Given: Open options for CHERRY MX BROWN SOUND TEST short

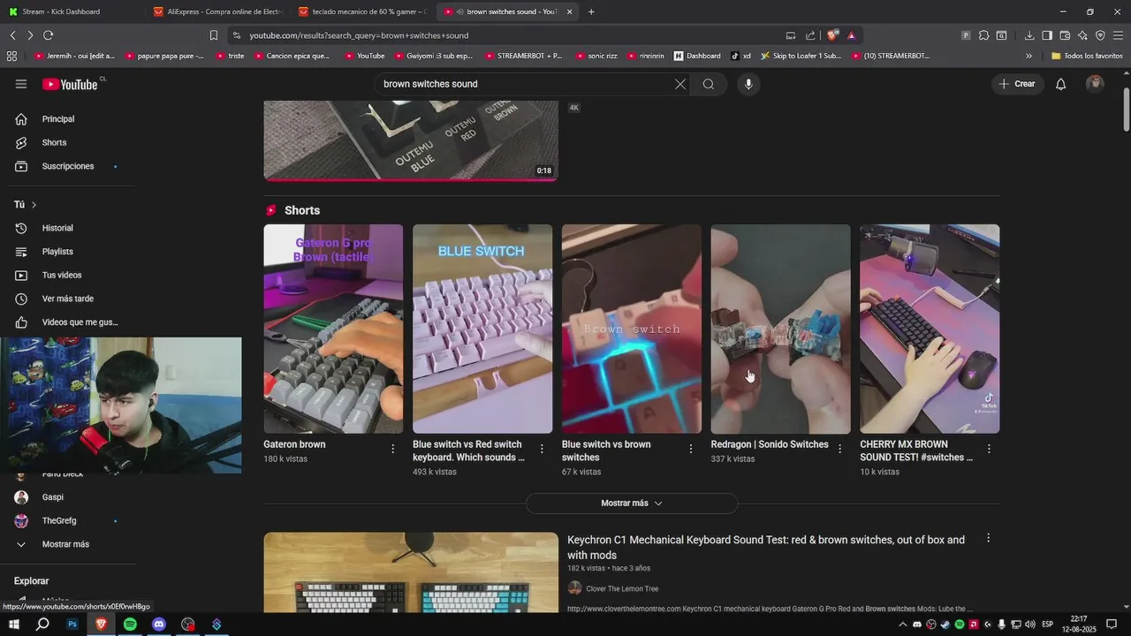Looking at the screenshot, I should (989, 449).
